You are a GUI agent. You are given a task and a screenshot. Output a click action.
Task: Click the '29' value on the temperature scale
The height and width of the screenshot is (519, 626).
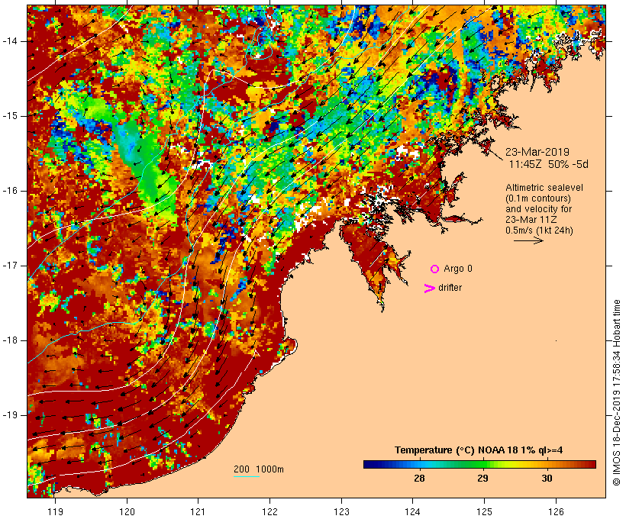482,479
